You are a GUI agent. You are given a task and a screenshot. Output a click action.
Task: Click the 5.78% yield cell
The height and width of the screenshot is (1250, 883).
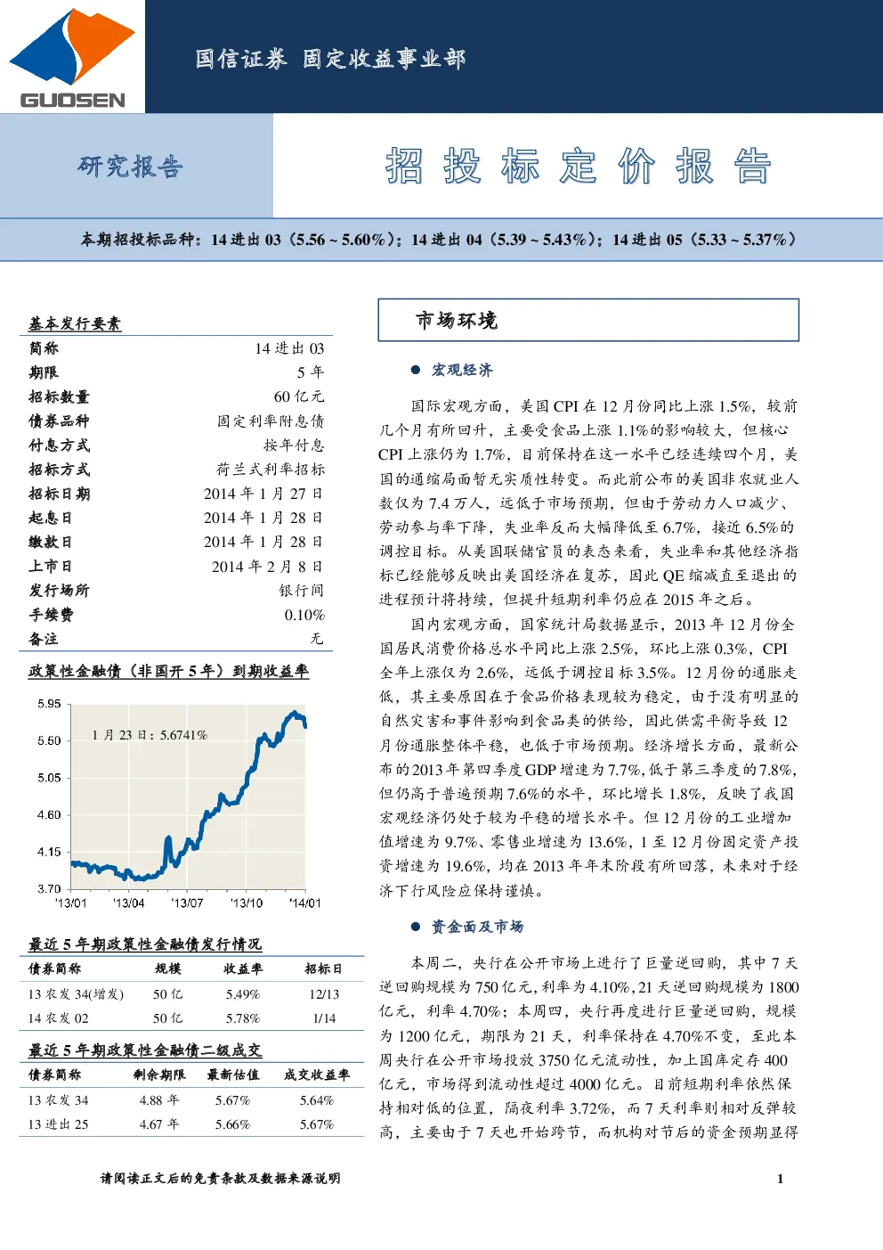pos(243,1018)
